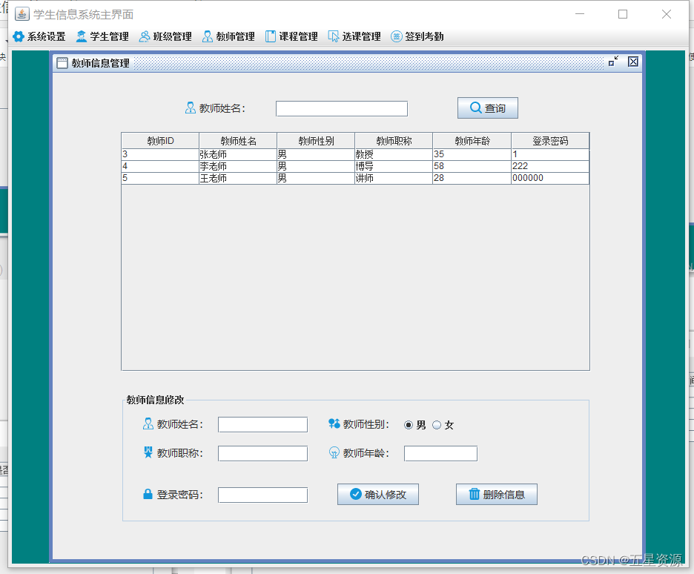
Task: Minimize the main 学生信息系统 window
Action: [580, 14]
